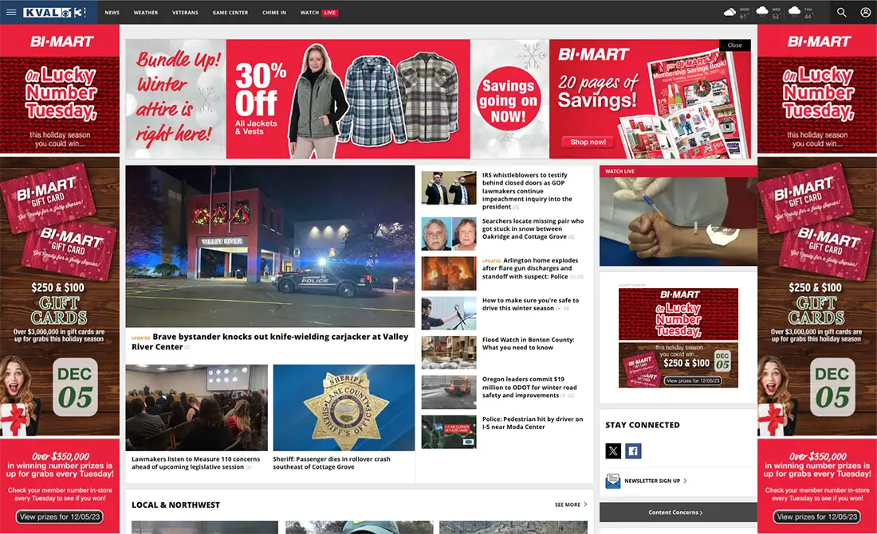Viewport: 877px width, 534px height.
Task: Open the hamburger menu icon
Action: pos(11,12)
